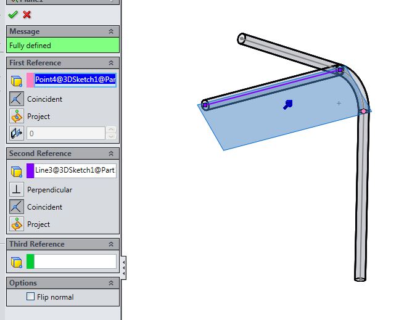412x320 pixels.
Task: Click the empty Third Reference selection box
Action: [x=75, y=261]
